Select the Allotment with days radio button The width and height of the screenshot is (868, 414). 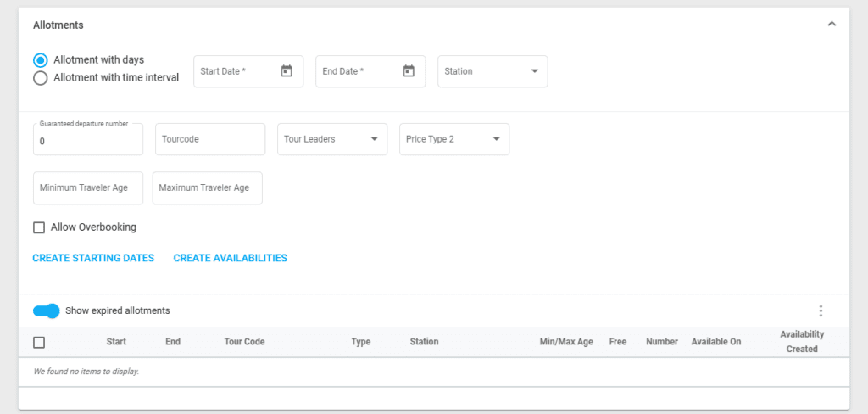coord(40,60)
